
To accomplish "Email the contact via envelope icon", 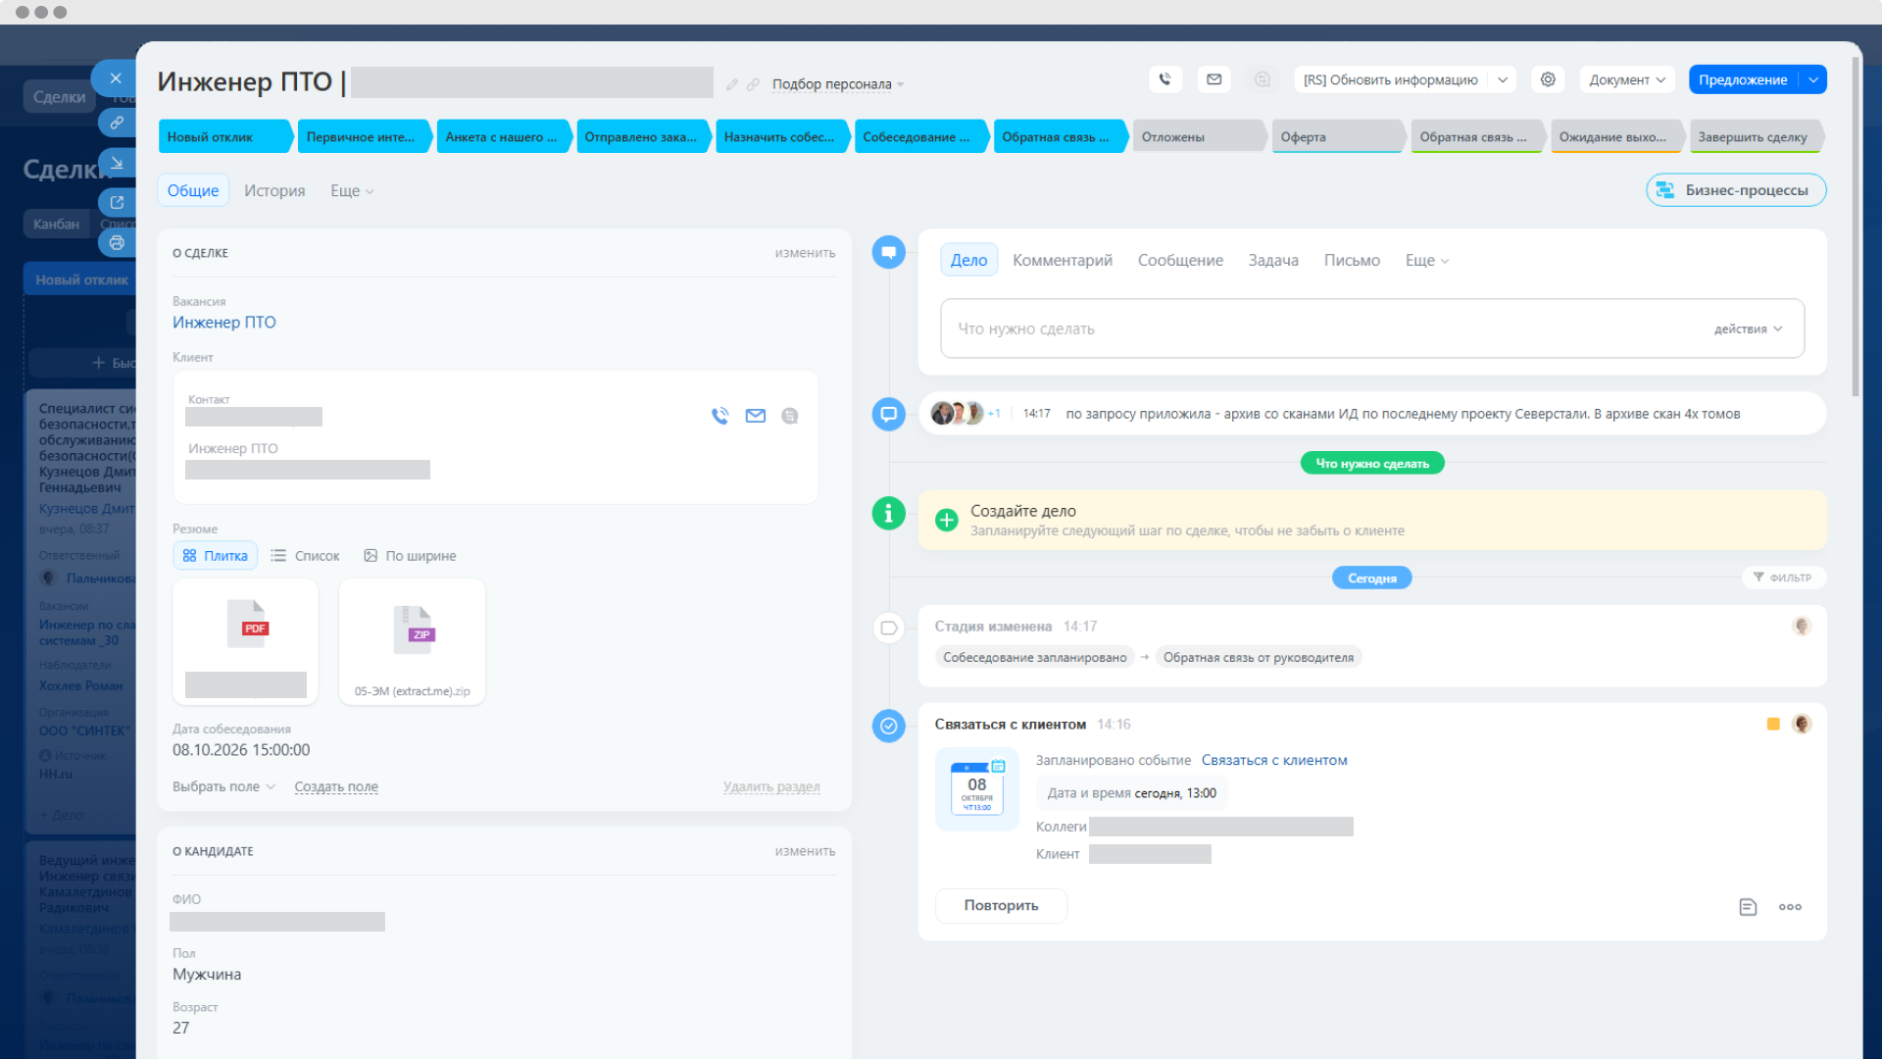I will coord(755,416).
